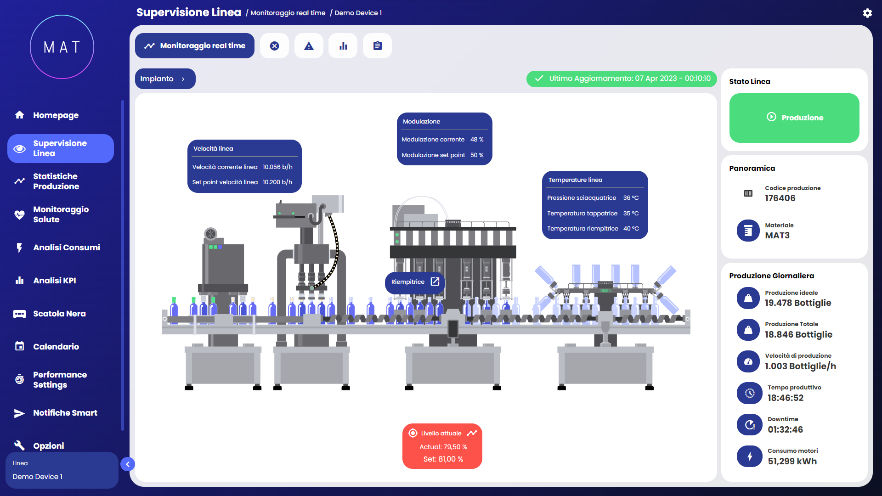
Task: Click the Downtime clock icon
Action: click(750, 424)
